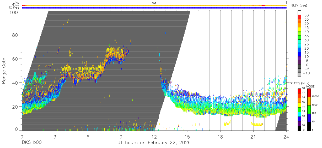Click the 3 UT hour tick label

pos(55,137)
